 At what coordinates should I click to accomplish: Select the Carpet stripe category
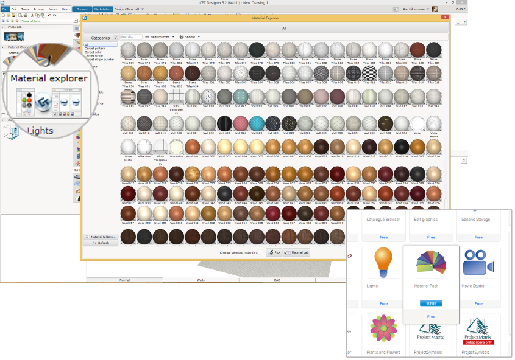tap(94, 56)
